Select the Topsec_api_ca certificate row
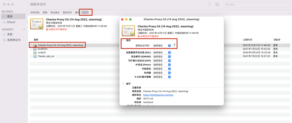Image resolution: width=292 pixels, height=123 pixels. click(160, 56)
